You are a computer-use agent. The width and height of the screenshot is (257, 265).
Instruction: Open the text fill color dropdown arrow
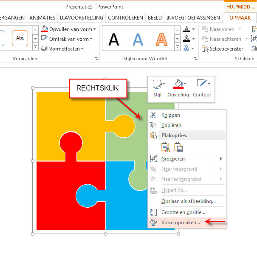[x=193, y=29]
